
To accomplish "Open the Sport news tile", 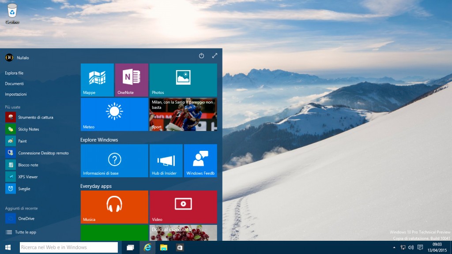I will point(183,114).
